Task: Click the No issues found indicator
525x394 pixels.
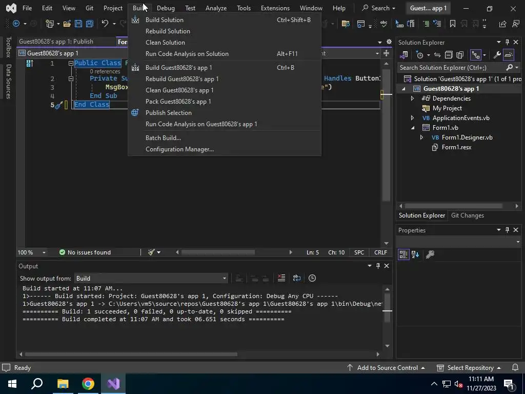Action: 85,252
